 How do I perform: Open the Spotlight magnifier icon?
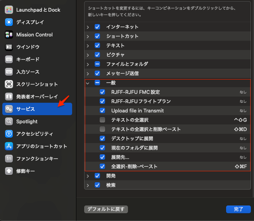[9, 121]
